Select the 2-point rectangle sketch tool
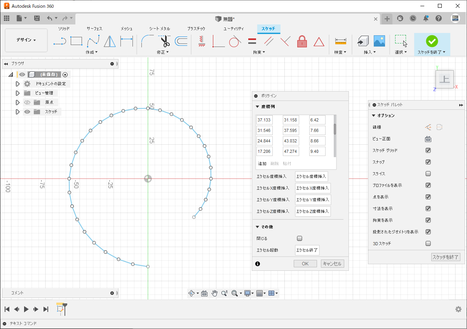Image resolution: width=467 pixels, height=329 pixels. (76, 41)
